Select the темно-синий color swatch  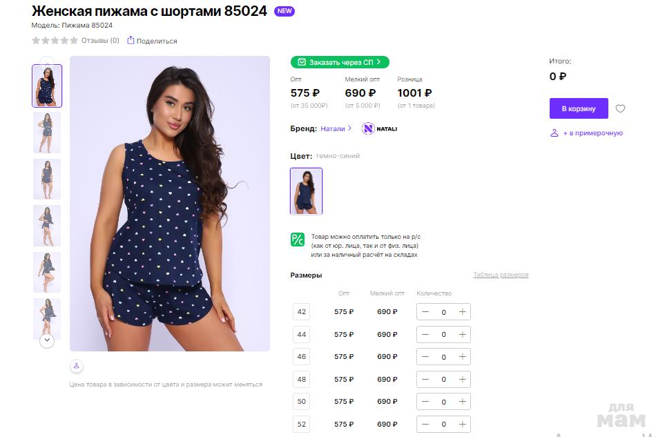(306, 191)
